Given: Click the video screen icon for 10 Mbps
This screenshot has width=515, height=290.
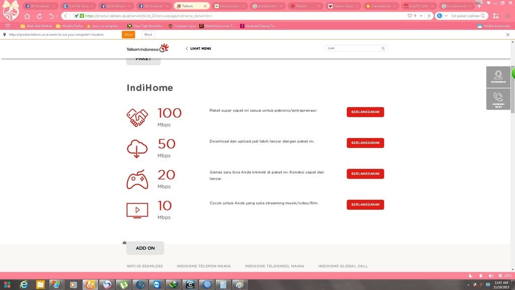Looking at the screenshot, I should click(137, 210).
